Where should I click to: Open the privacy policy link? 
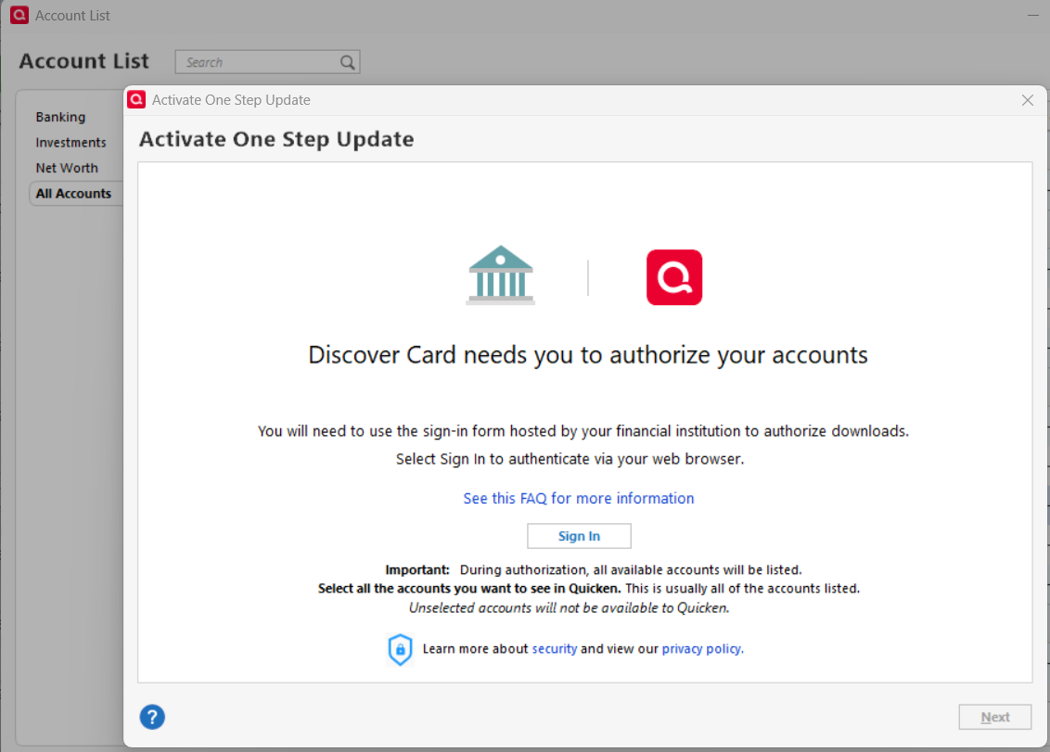tap(702, 649)
